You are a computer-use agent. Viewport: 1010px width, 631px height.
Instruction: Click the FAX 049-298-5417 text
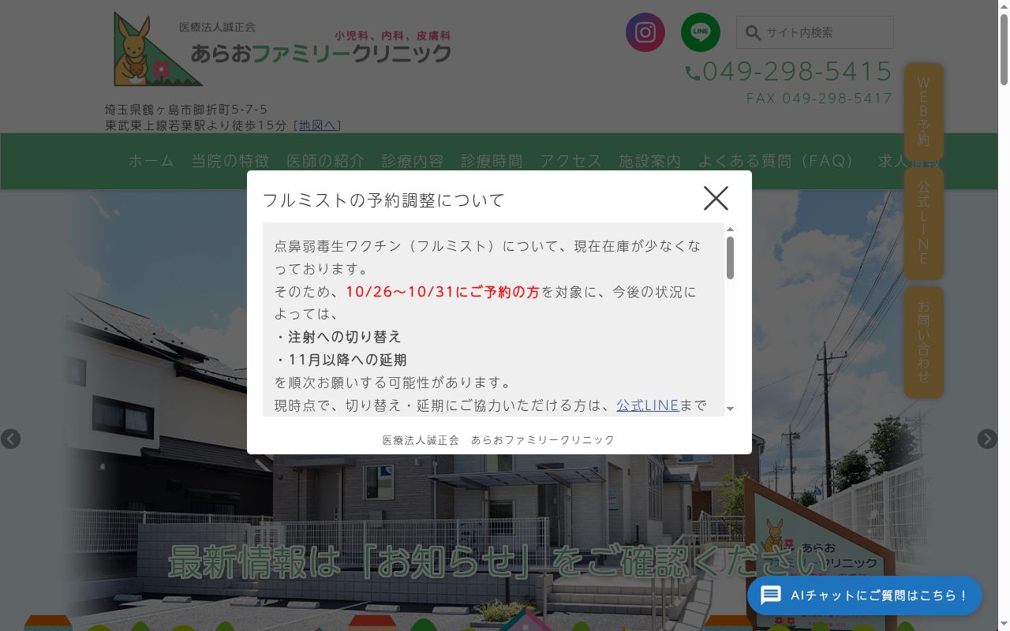820,99
